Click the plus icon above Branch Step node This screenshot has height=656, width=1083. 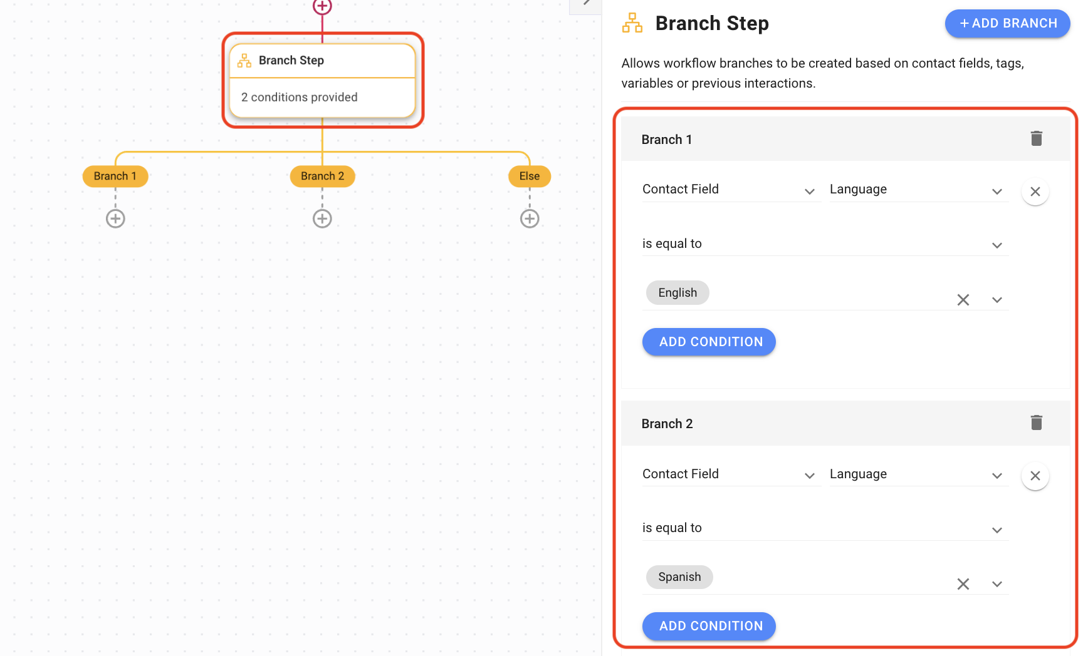322,7
